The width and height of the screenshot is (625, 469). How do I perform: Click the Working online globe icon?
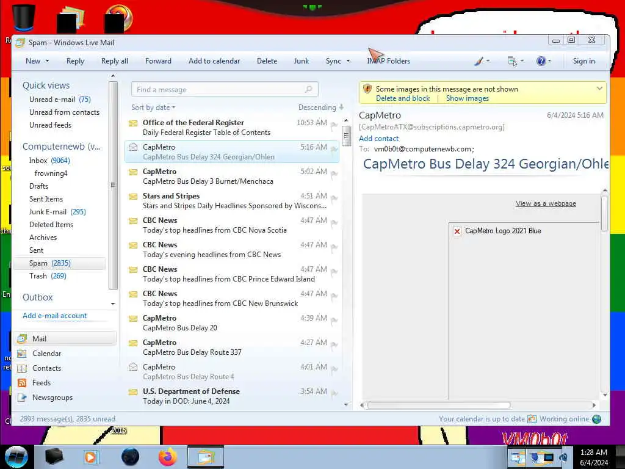597,419
